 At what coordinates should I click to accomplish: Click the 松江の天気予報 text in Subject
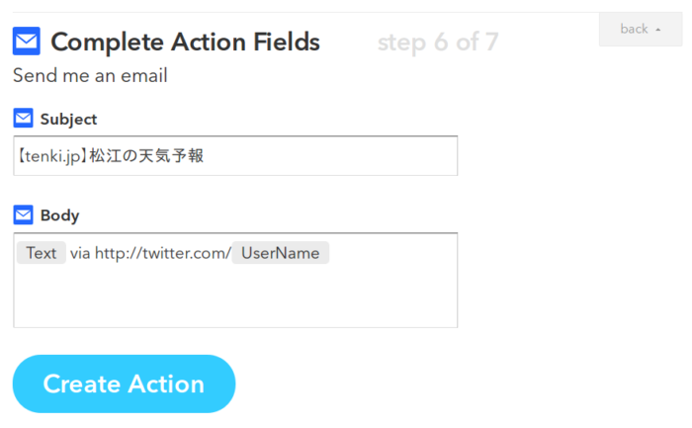[146, 156]
